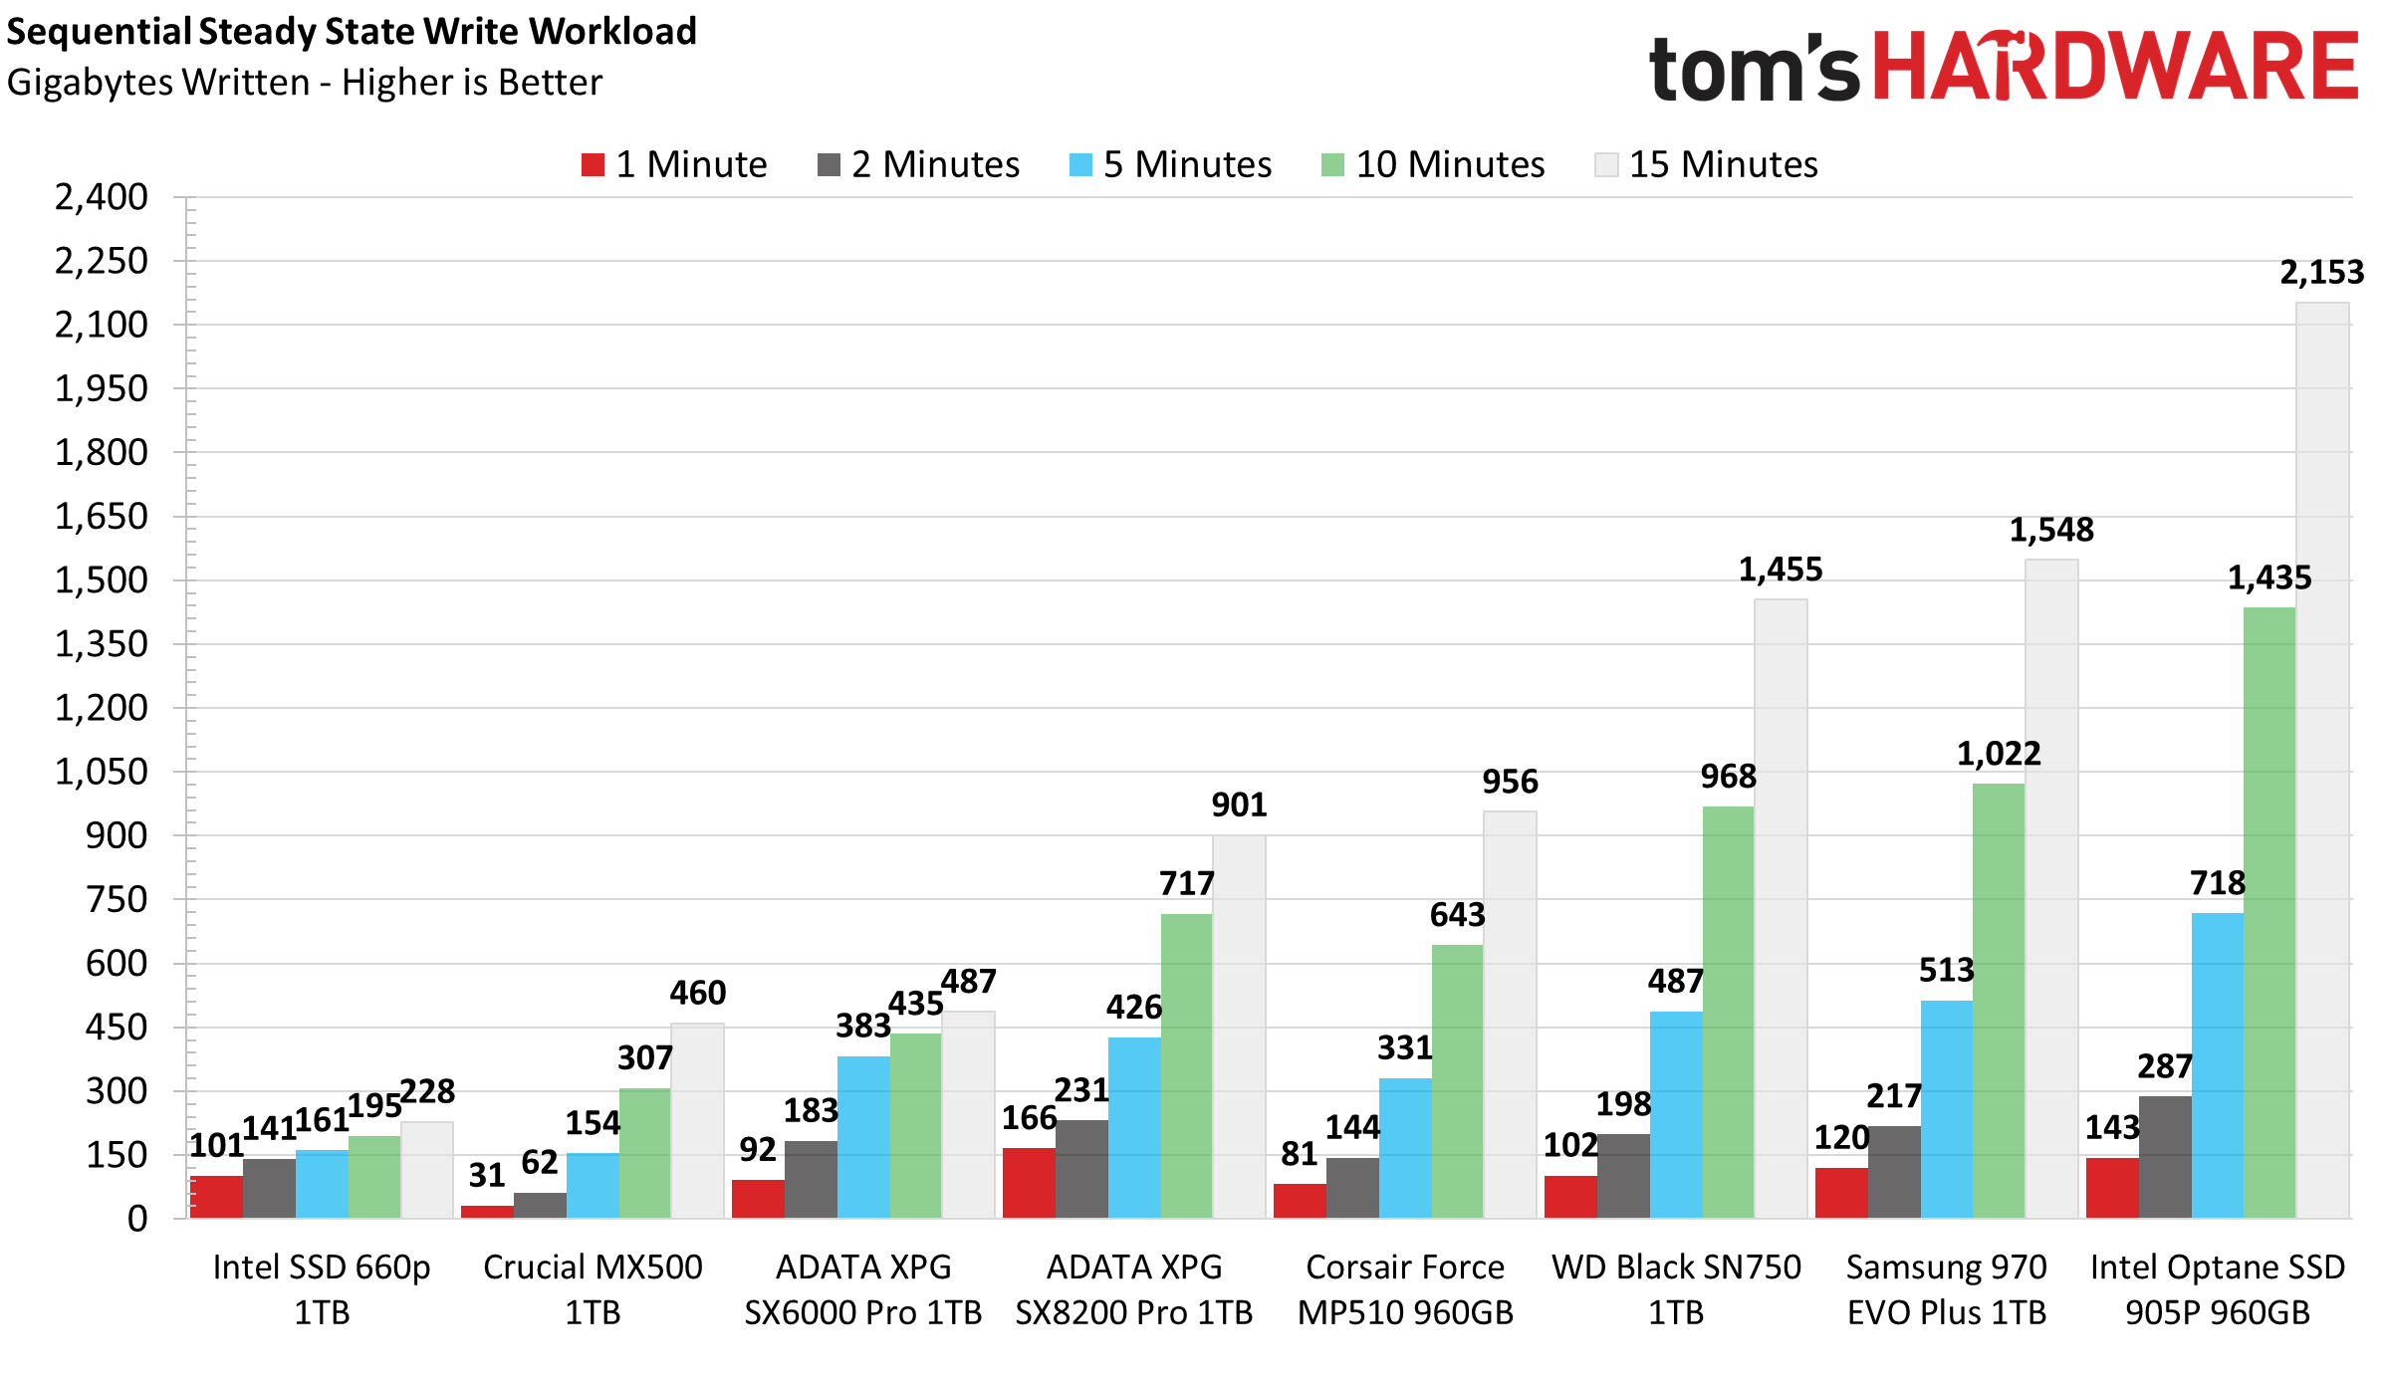Click the 287 data label on Intel Optane
The width and height of the screenshot is (2387, 1382).
click(x=2164, y=1066)
